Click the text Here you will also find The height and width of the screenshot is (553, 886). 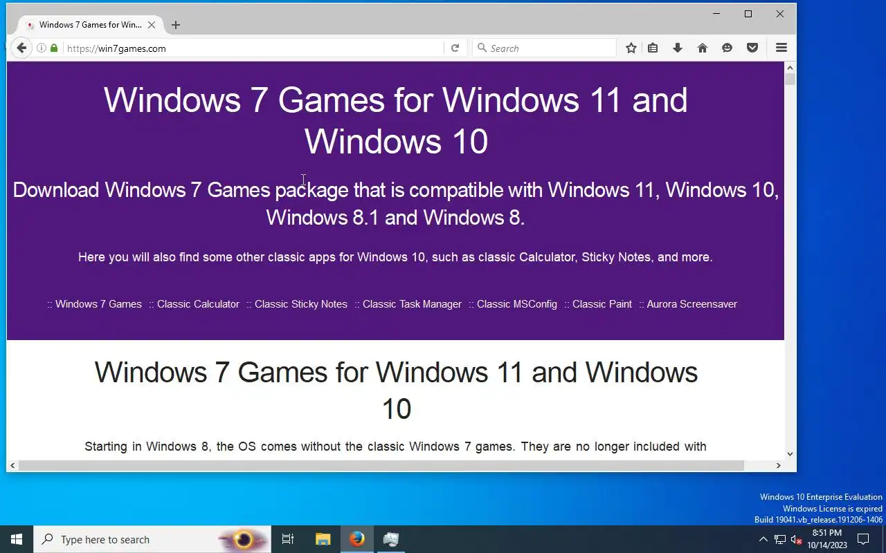[x=395, y=257]
